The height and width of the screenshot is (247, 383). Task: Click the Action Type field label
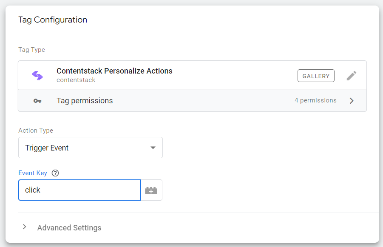(x=36, y=131)
